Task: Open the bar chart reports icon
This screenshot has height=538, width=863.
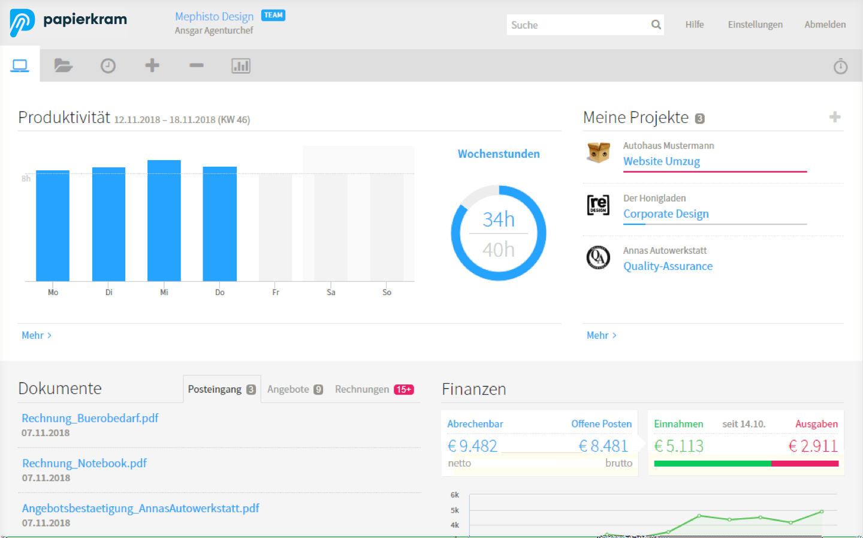Action: (x=241, y=65)
